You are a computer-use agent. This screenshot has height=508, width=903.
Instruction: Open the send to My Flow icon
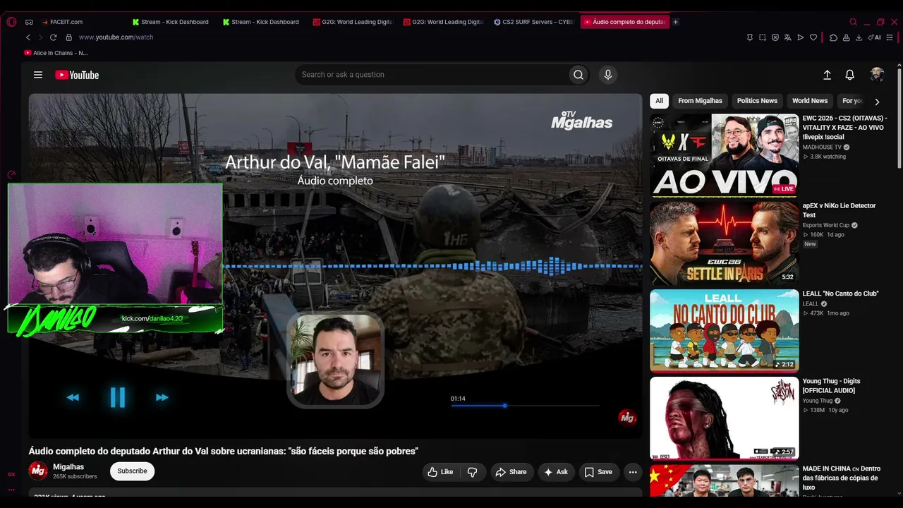click(801, 37)
